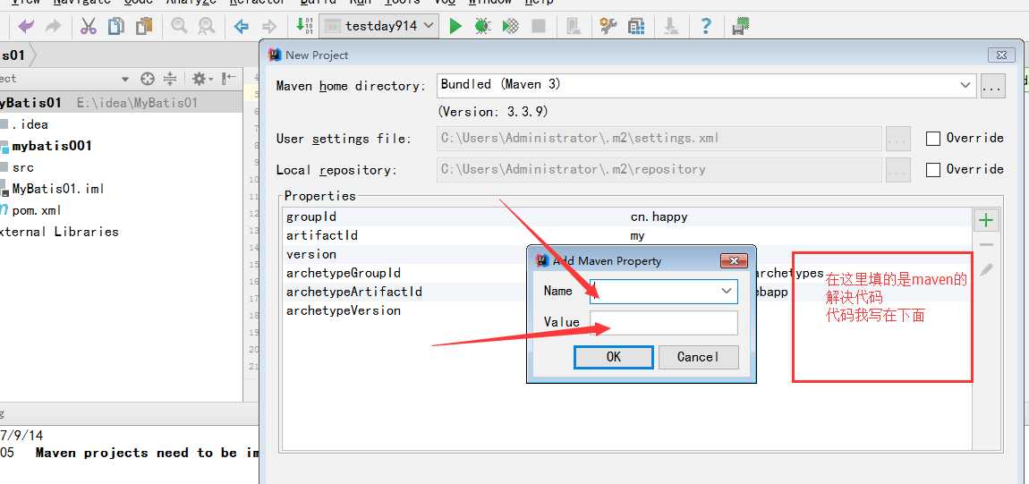Open the Maven home directory dropdown
Screen dimensions: 1029x484
coord(965,85)
